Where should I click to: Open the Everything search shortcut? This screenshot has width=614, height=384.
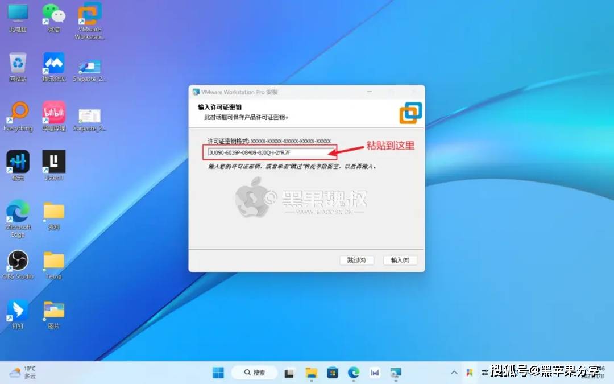tap(18, 117)
